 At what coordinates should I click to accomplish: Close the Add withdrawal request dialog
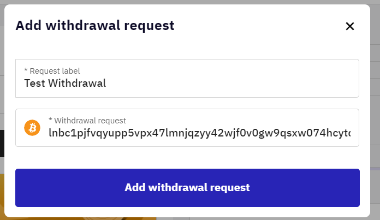click(350, 26)
